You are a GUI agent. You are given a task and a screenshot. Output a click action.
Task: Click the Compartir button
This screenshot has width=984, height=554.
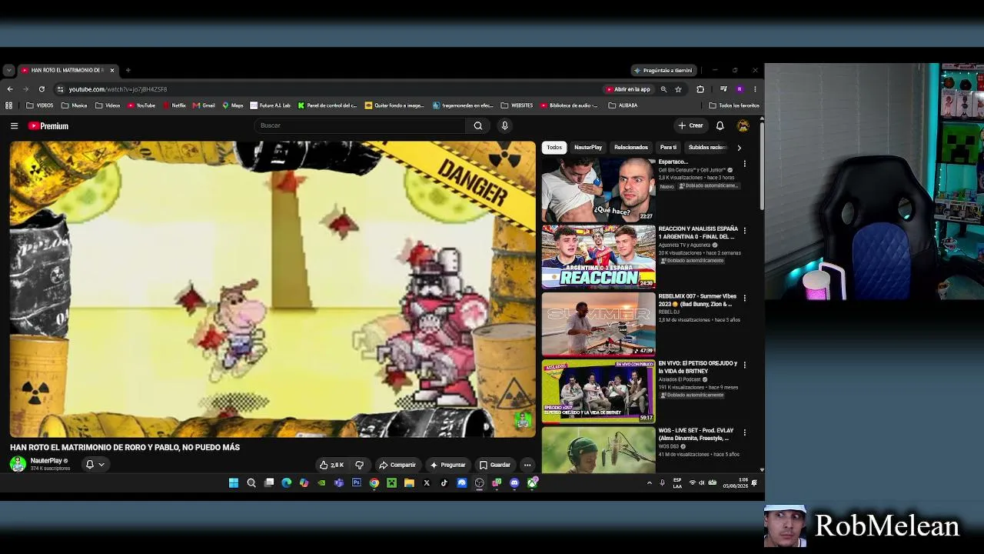[x=397, y=465]
